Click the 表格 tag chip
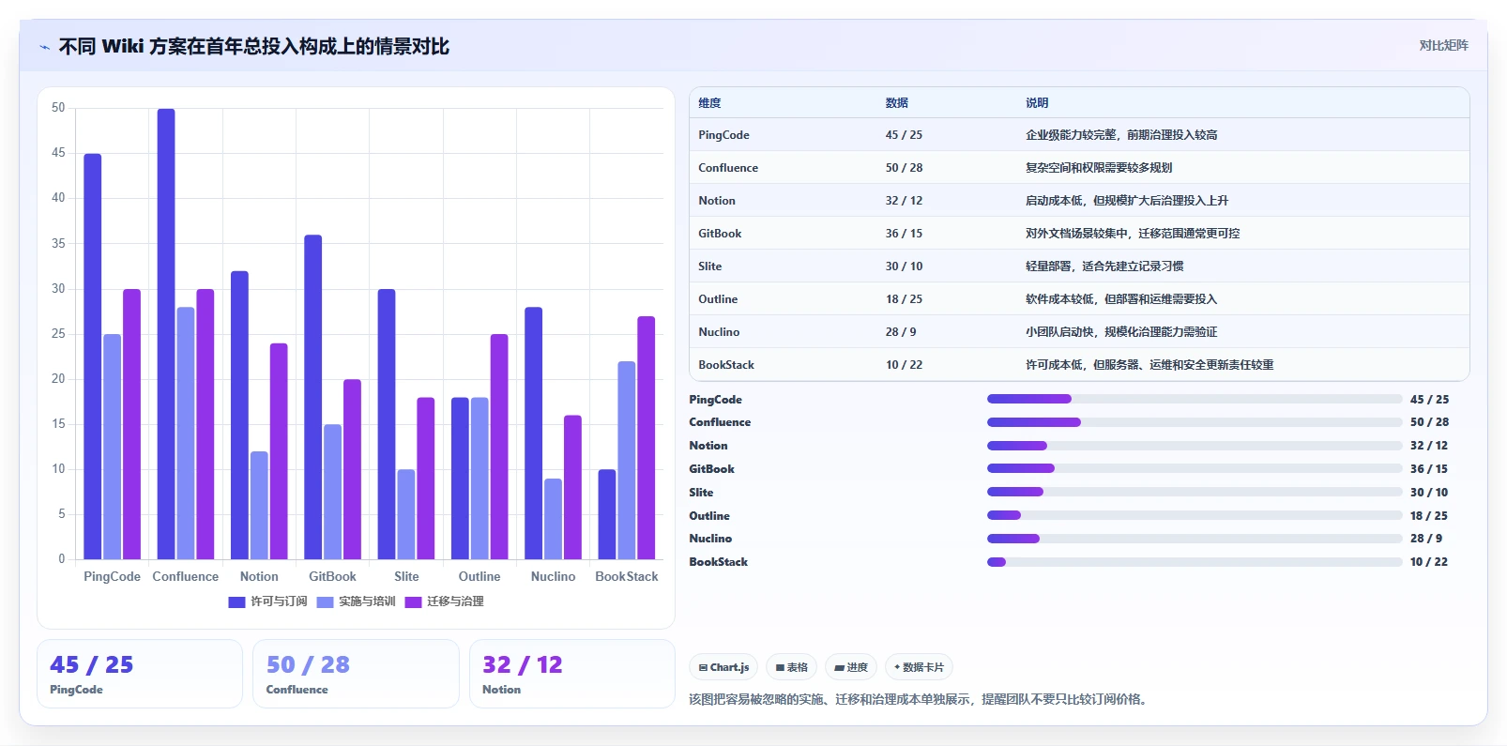Viewport: 1507px width, 746px height. [792, 667]
